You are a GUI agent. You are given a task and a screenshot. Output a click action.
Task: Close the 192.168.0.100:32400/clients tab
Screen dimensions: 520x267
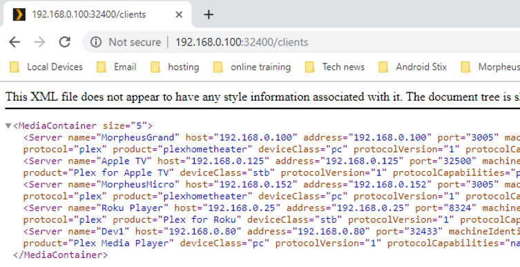pos(179,14)
